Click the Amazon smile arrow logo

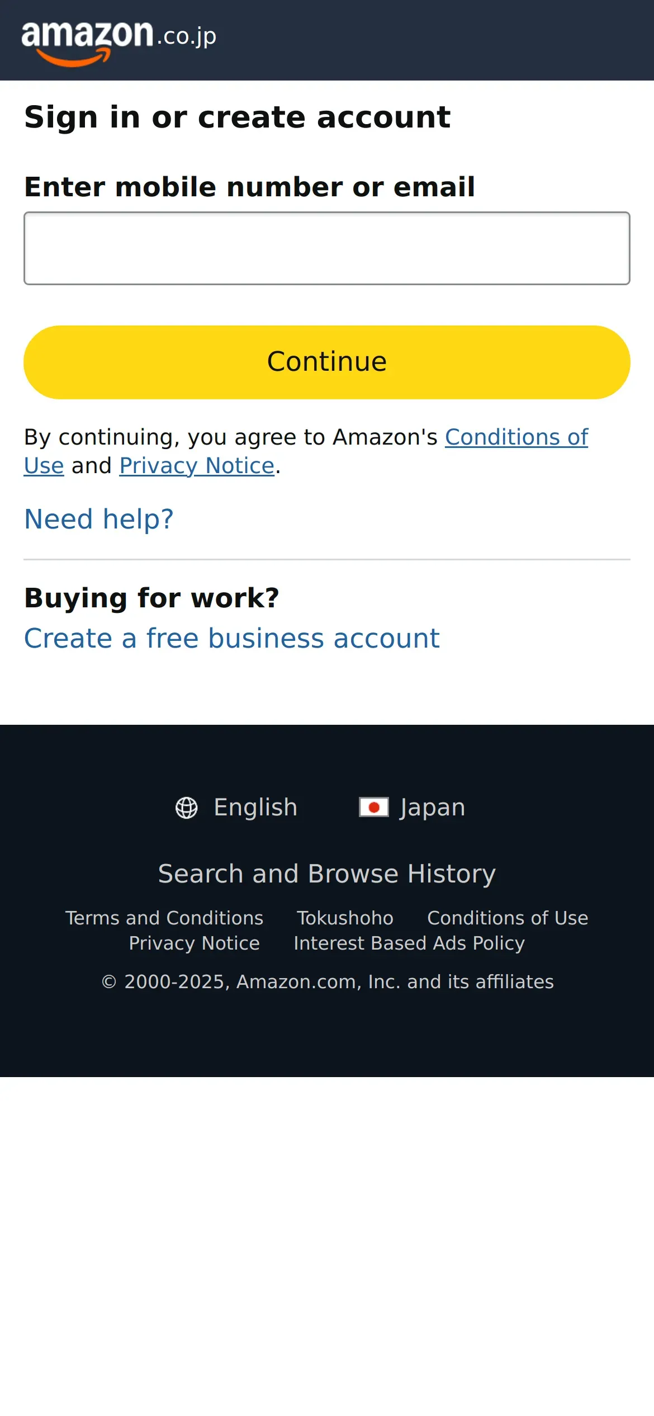[73, 58]
